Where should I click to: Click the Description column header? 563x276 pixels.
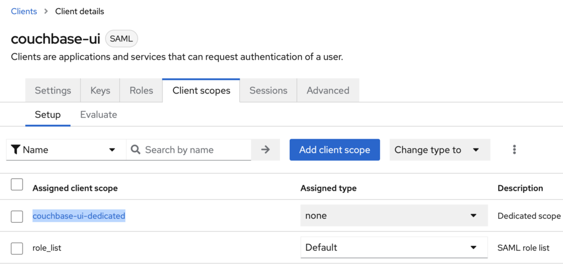pyautogui.click(x=520, y=188)
